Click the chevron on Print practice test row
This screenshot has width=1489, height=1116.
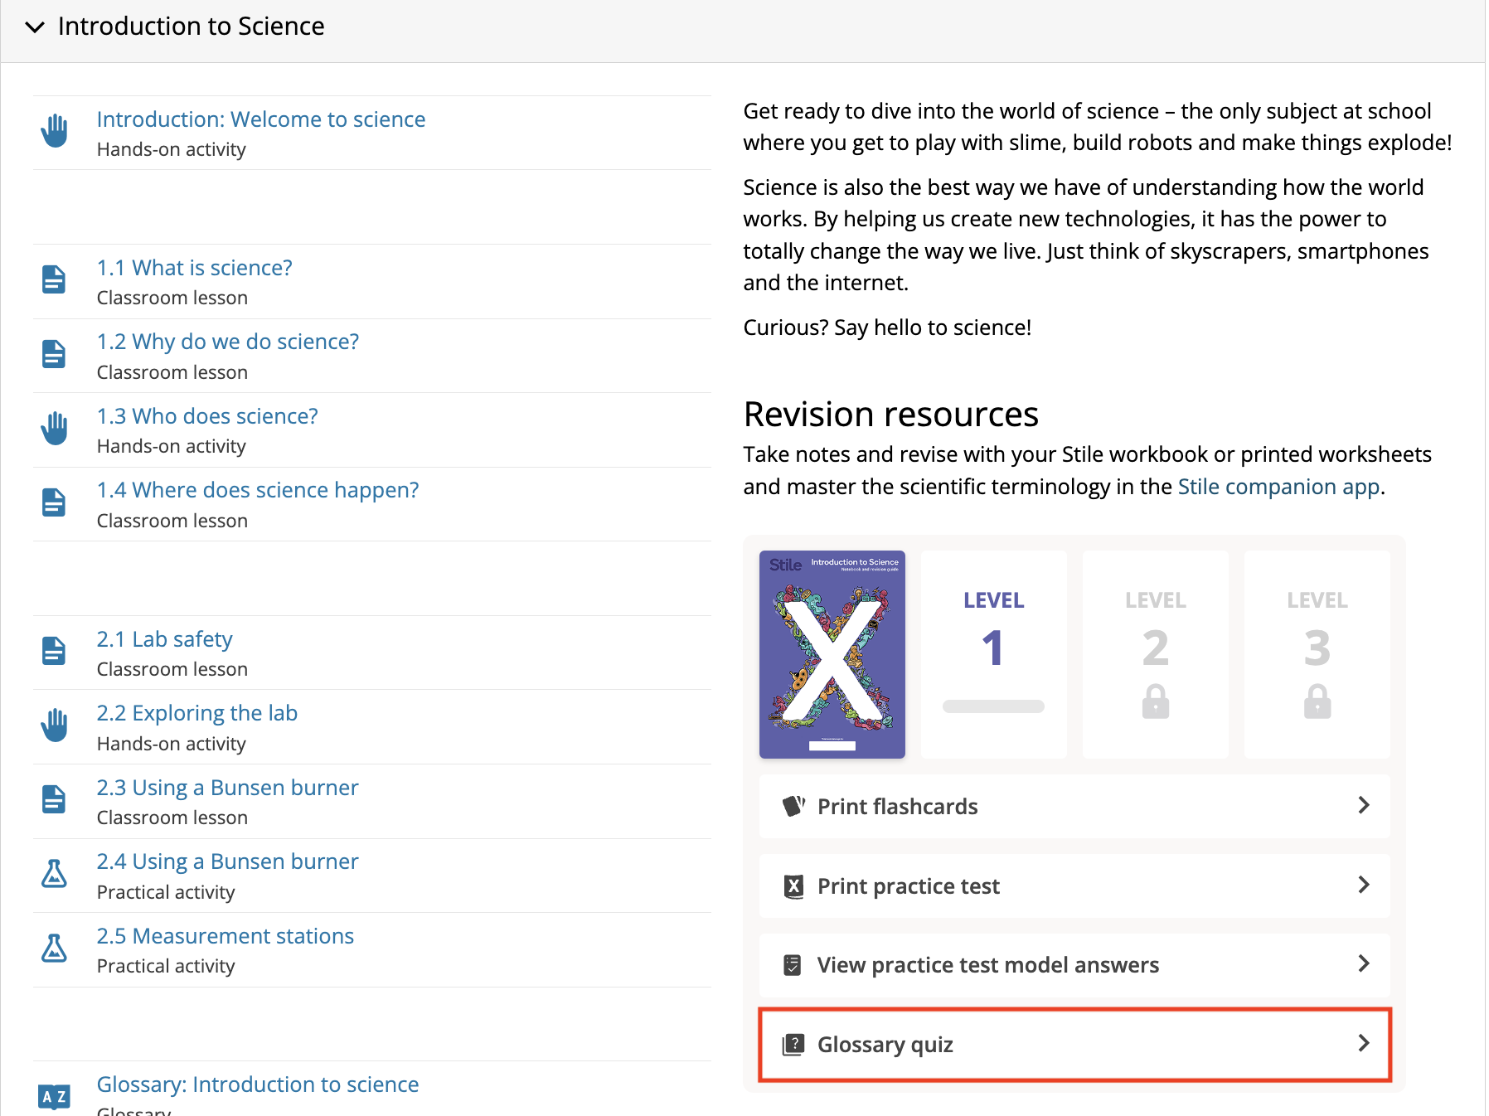point(1363,885)
